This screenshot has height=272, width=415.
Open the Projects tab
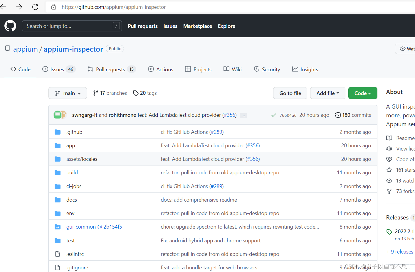click(x=198, y=69)
